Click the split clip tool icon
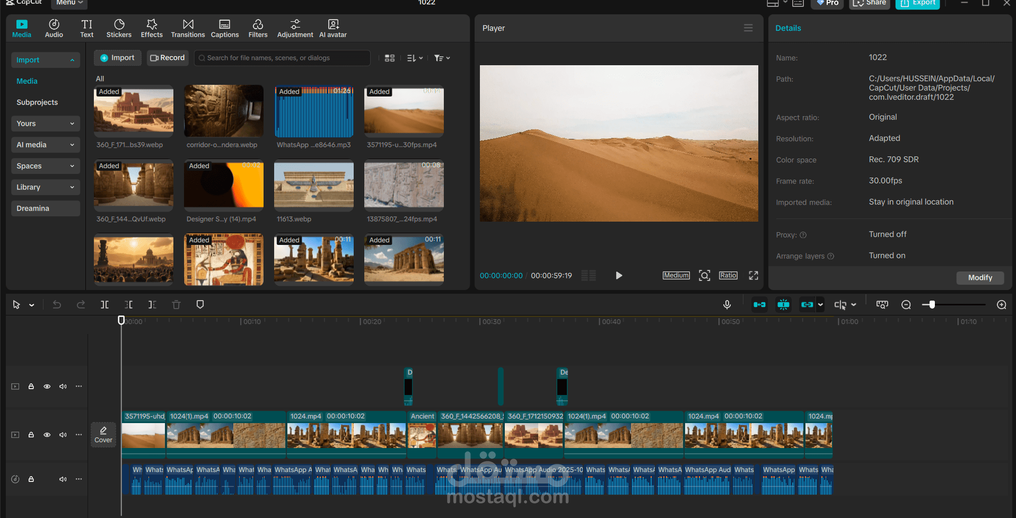 click(x=105, y=304)
